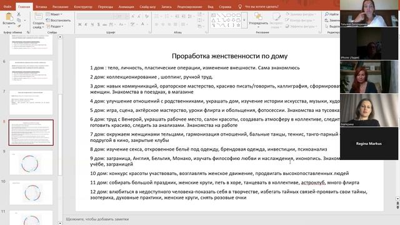
Task: Select the star shape in gallery
Action: [x=238, y=25]
